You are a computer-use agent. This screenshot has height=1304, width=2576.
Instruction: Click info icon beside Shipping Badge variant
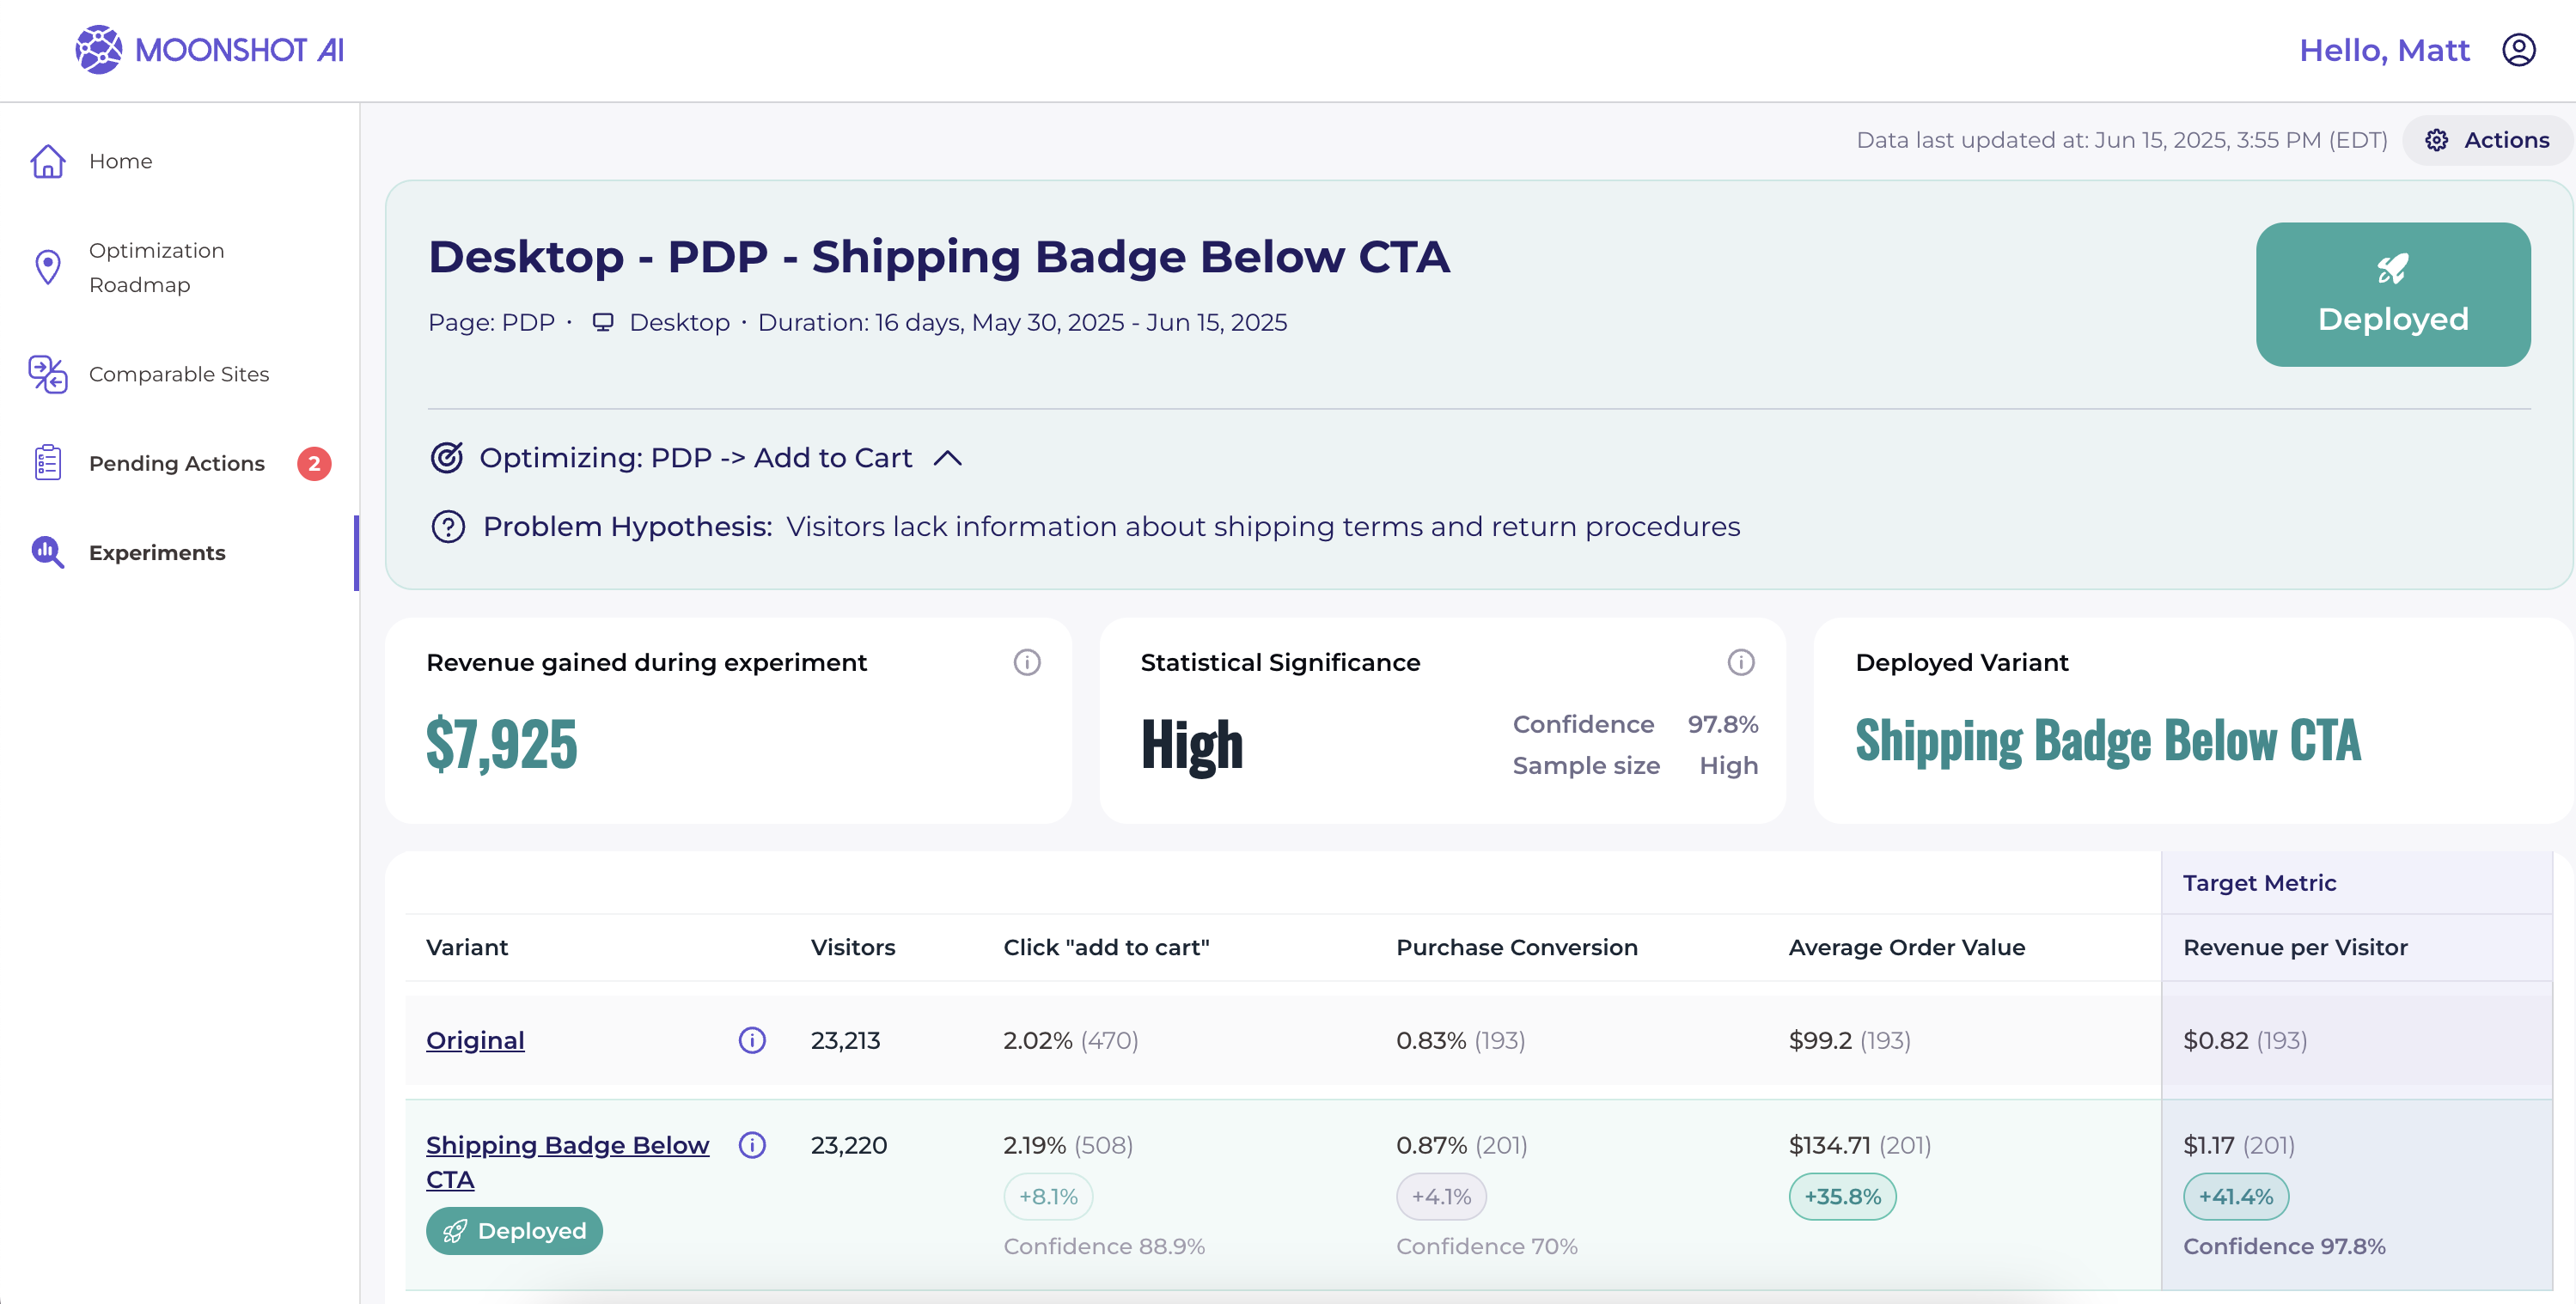pos(752,1145)
